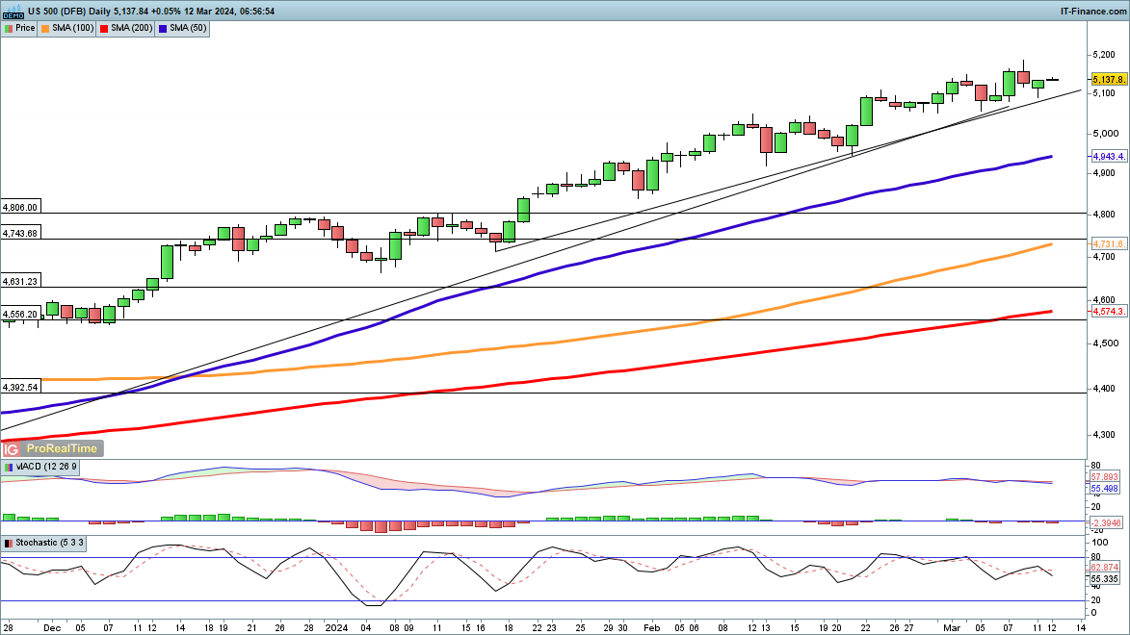Click the Mar label on the date axis
The height and width of the screenshot is (635, 1130).
pyautogui.click(x=952, y=628)
